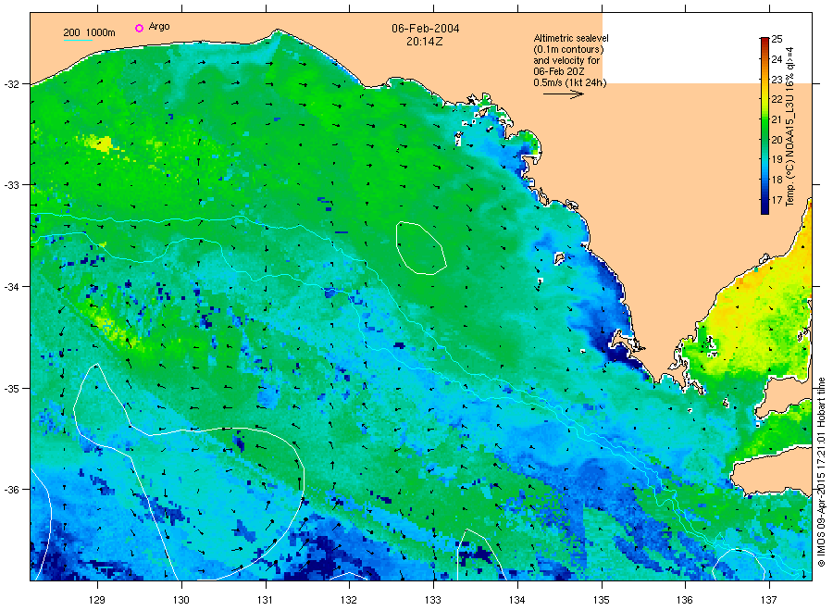This screenshot has height=611, width=833.
Task: Click the IMOS copyright timestamp text
Action: (x=821, y=472)
